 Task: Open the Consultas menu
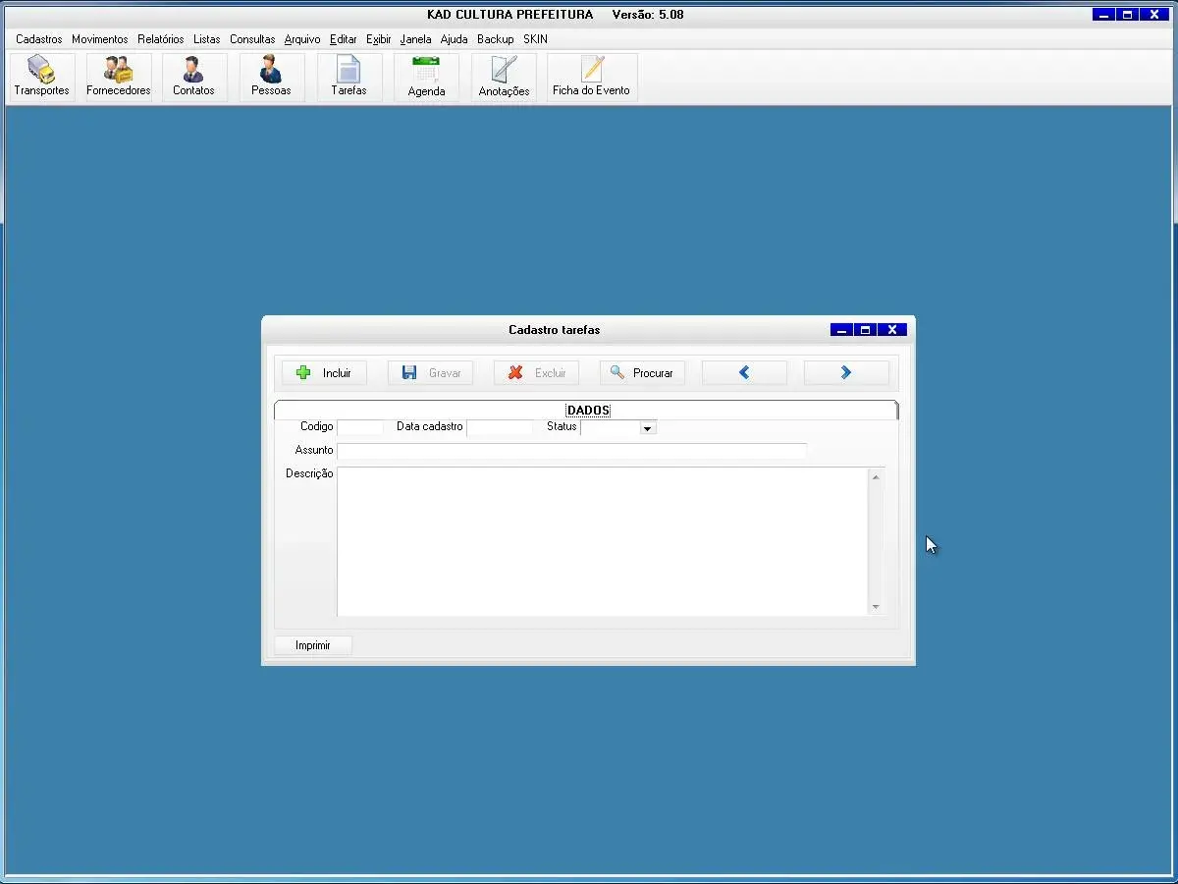pos(252,39)
